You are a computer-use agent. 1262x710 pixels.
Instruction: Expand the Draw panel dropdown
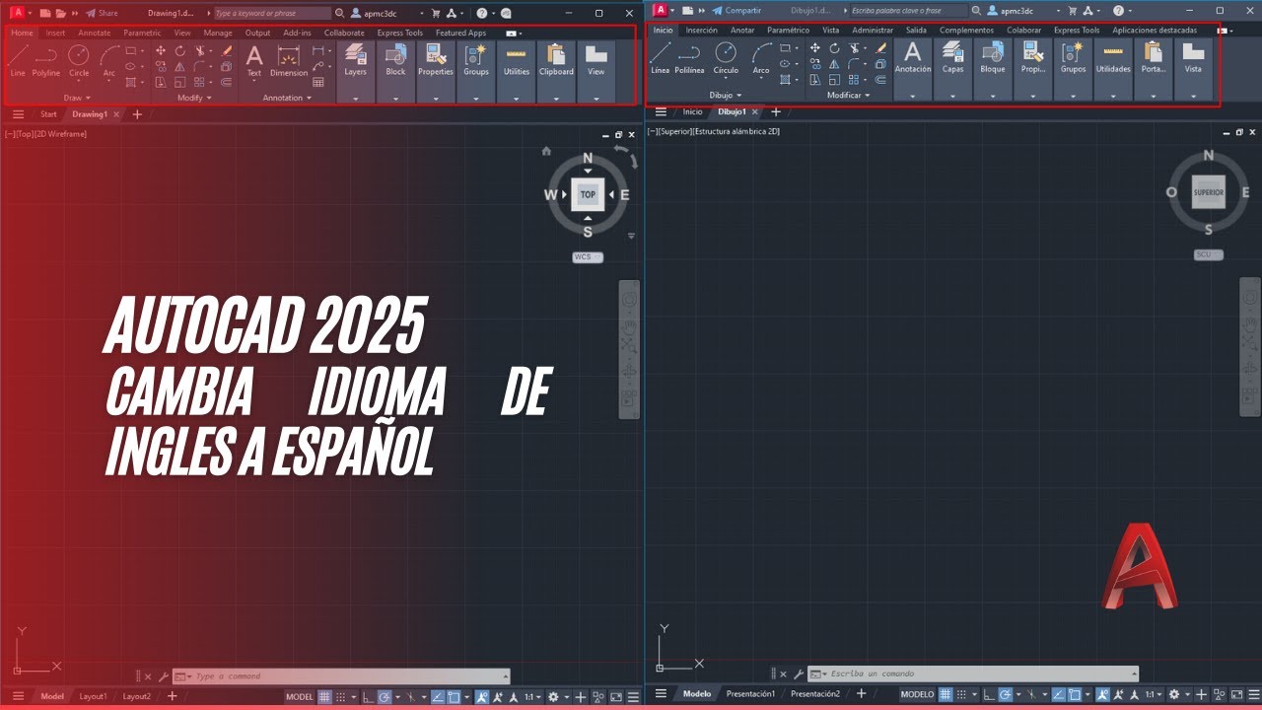[77, 98]
